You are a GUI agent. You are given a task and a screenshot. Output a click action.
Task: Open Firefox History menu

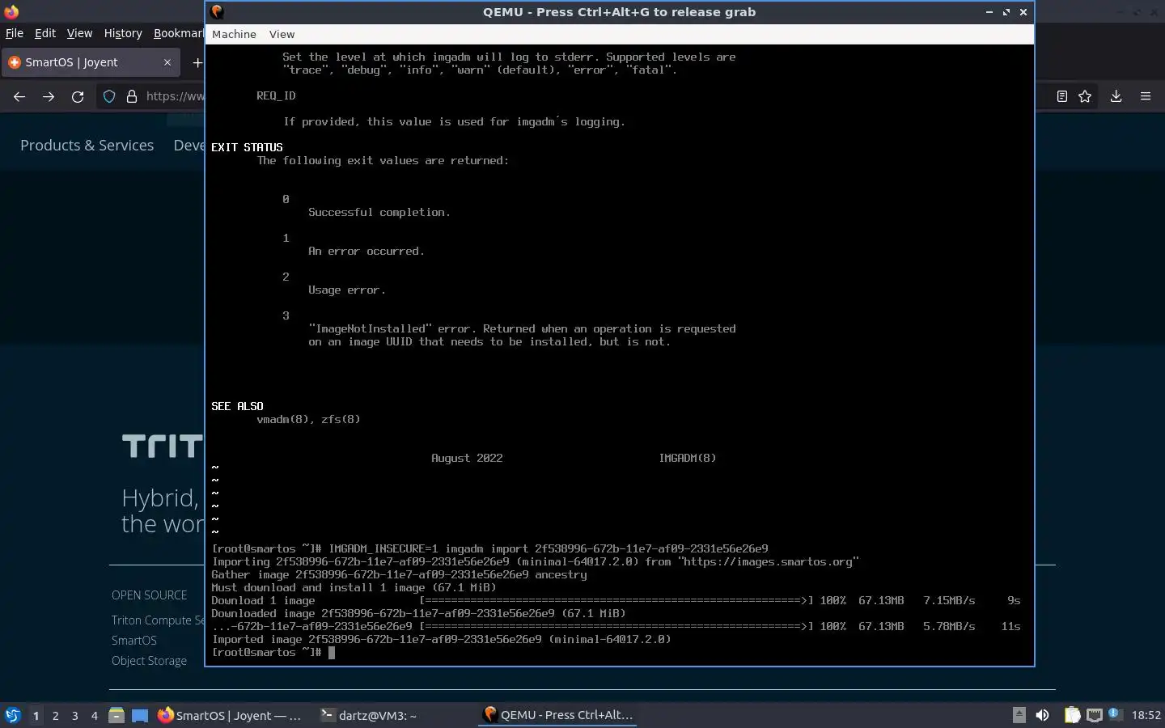coord(123,33)
